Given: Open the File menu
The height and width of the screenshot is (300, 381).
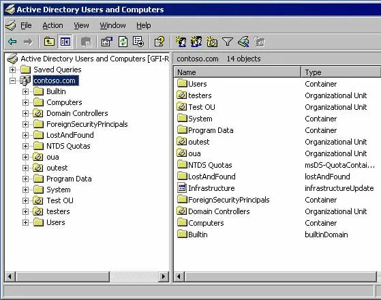Looking at the screenshot, I should pos(26,25).
